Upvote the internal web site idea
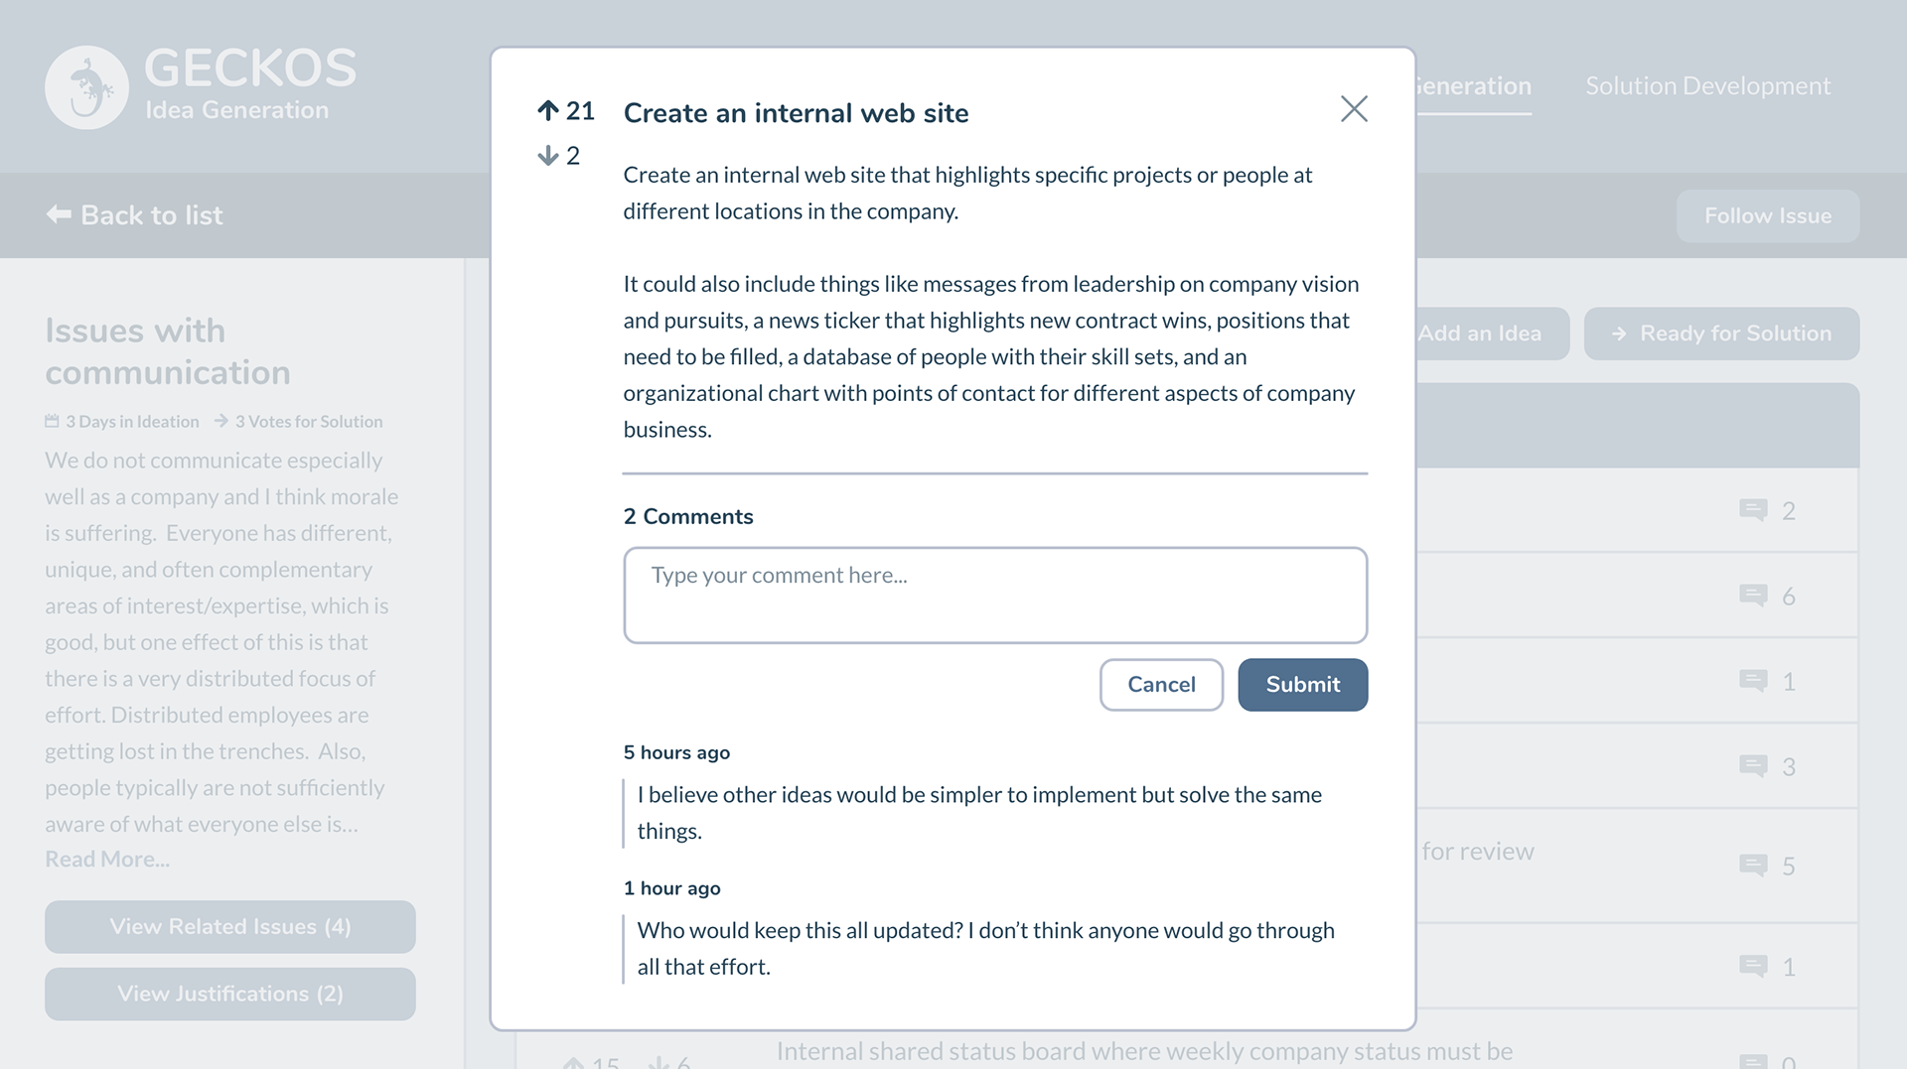The height and width of the screenshot is (1069, 1907). 548,110
